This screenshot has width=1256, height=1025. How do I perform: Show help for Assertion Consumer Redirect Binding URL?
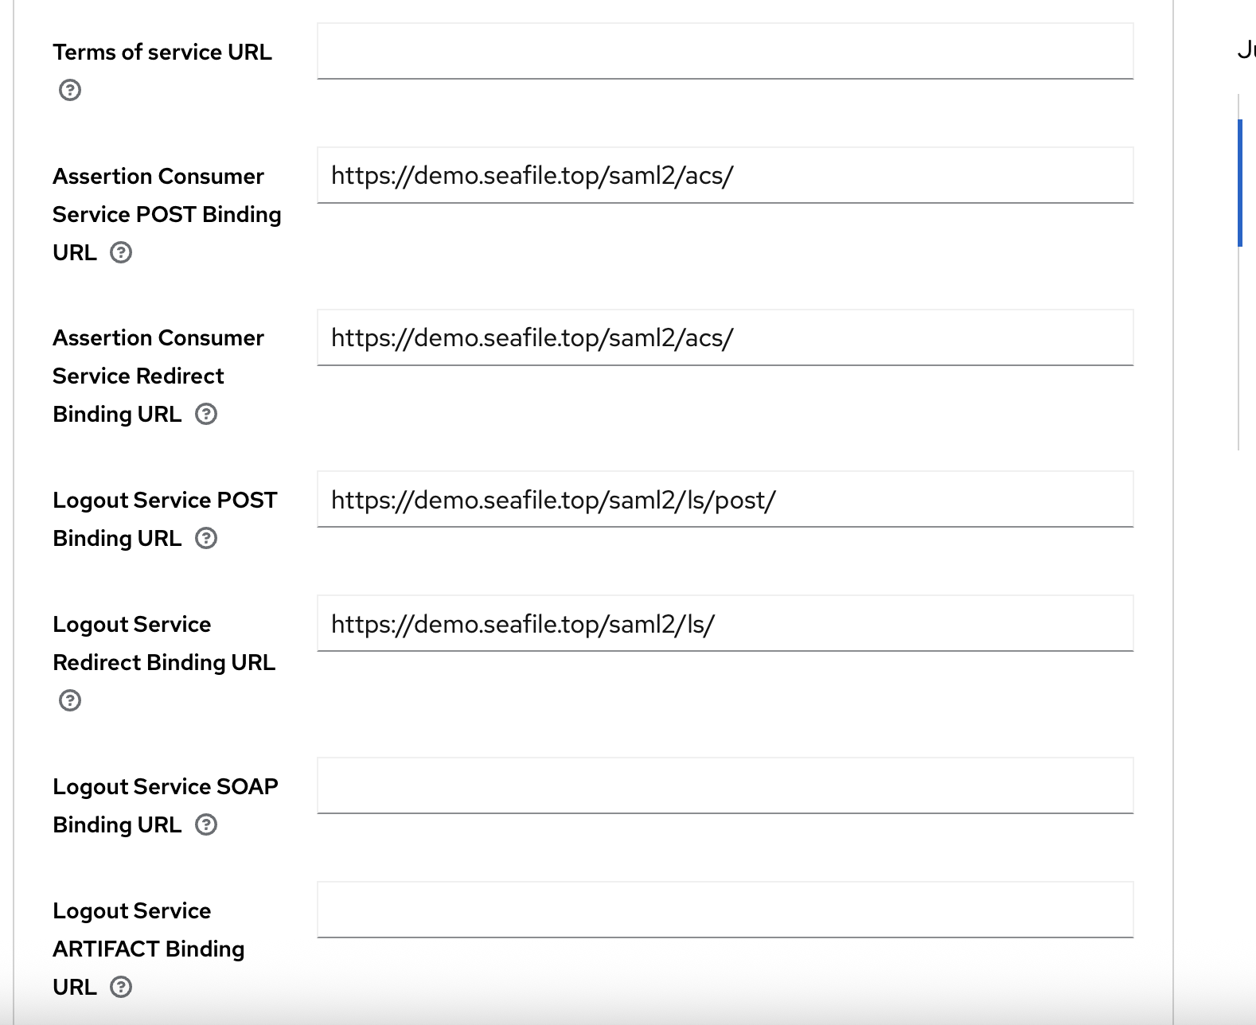[206, 414]
